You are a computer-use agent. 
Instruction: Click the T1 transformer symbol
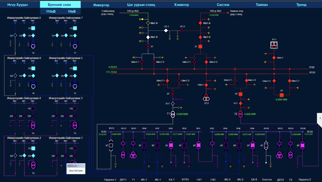coord(173,114)
